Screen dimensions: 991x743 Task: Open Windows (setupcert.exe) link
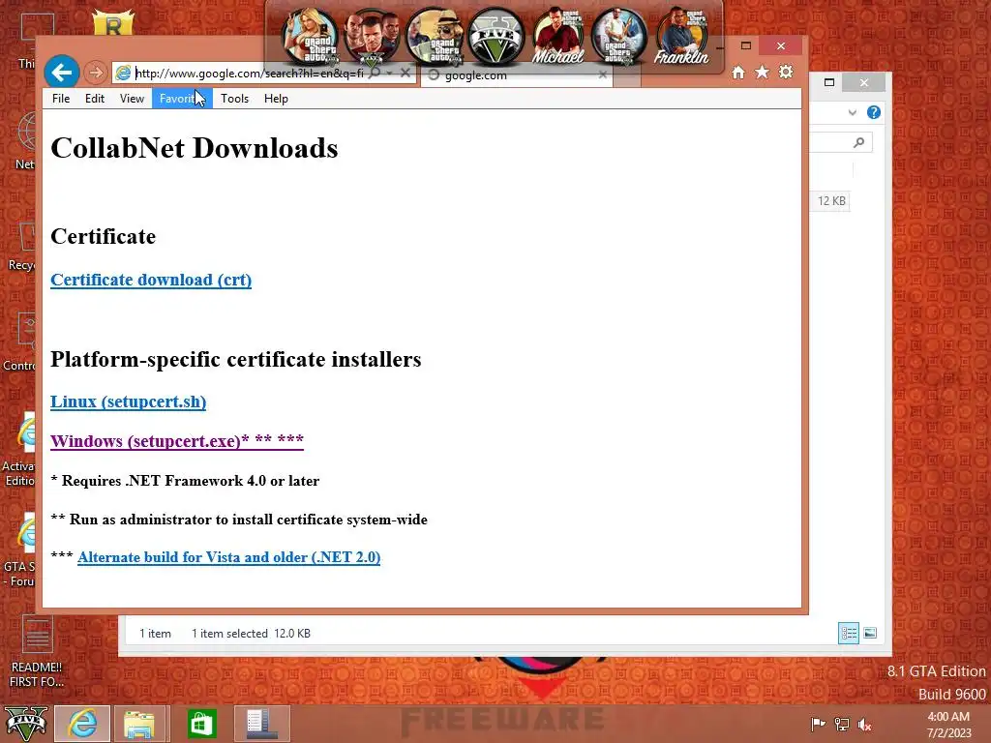tap(177, 440)
